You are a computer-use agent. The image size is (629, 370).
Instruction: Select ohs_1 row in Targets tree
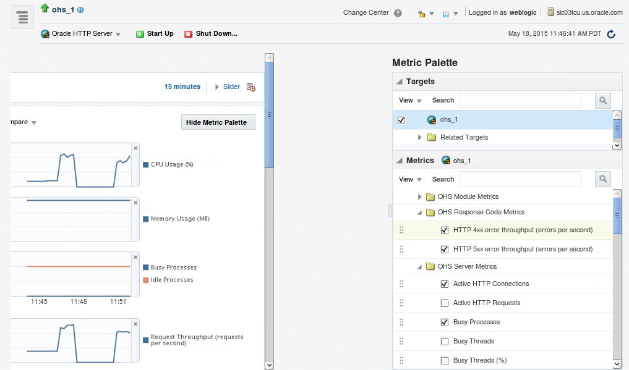pos(503,120)
